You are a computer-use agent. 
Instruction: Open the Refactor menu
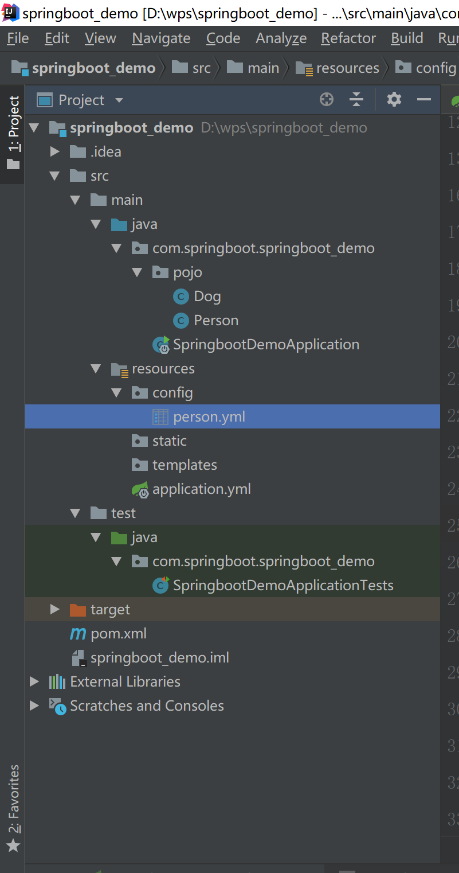click(348, 38)
